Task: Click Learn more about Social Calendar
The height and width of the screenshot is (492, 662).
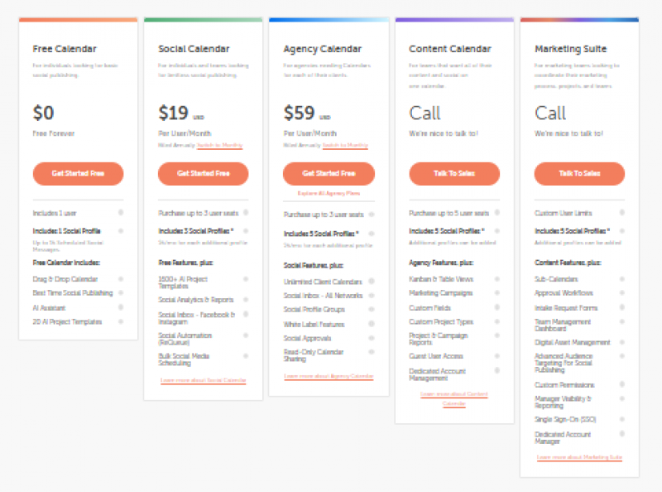Action: [x=204, y=379]
